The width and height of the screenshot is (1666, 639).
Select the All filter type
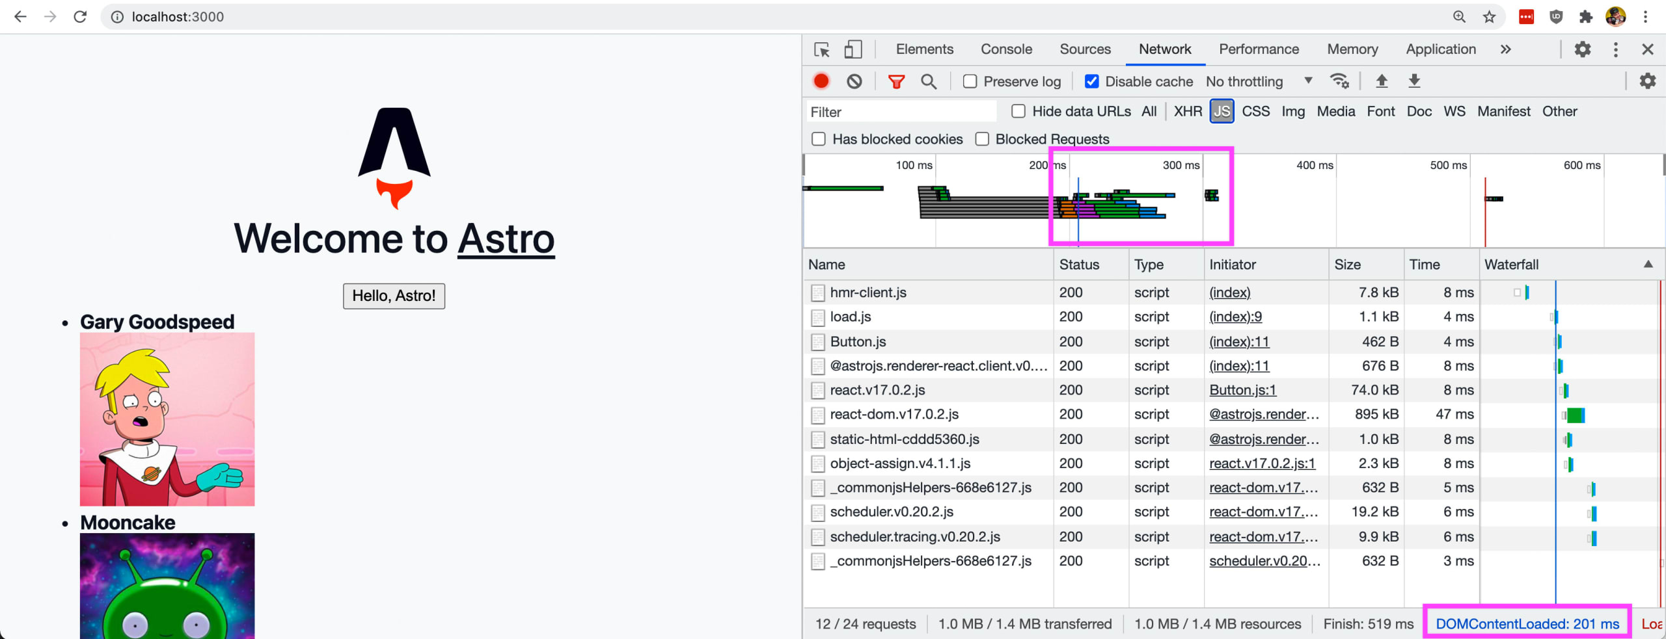click(1149, 111)
